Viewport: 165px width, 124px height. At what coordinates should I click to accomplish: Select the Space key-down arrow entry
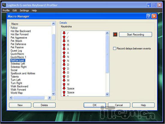pyautogui.click(x=64, y=88)
